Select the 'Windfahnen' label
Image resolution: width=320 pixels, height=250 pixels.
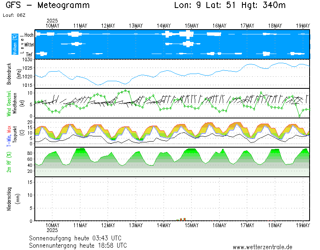[x=15, y=103]
